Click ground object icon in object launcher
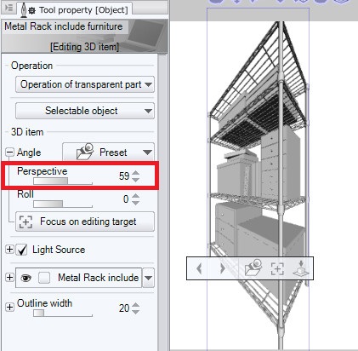358x351 pixels. [301, 268]
